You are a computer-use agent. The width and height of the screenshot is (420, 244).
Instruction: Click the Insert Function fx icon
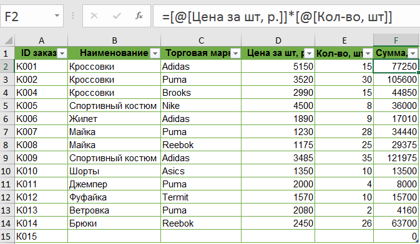click(x=139, y=16)
